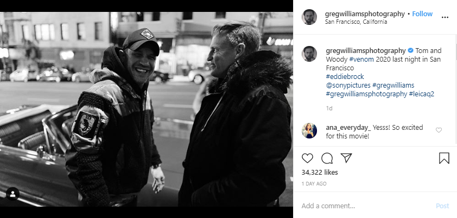Viewport: 457px width, 218px height.
Task: Click the Post comment button
Action: point(442,206)
